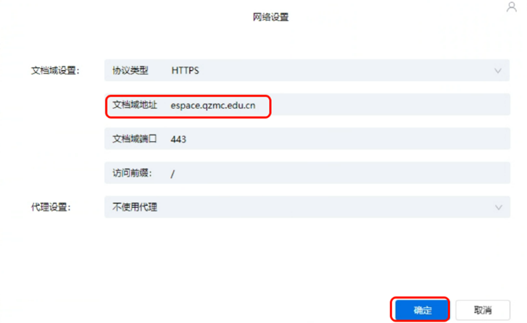Viewport: 527px width, 323px height.
Task: Click the espace.qzmc.edu.cn address text
Action: 212,106
